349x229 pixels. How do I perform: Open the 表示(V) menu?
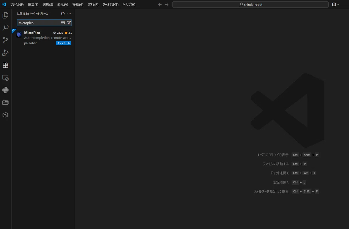click(x=63, y=5)
